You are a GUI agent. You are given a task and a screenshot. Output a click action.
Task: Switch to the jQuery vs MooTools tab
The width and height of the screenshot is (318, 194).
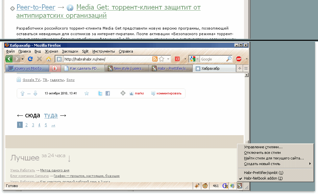click(x=27, y=68)
